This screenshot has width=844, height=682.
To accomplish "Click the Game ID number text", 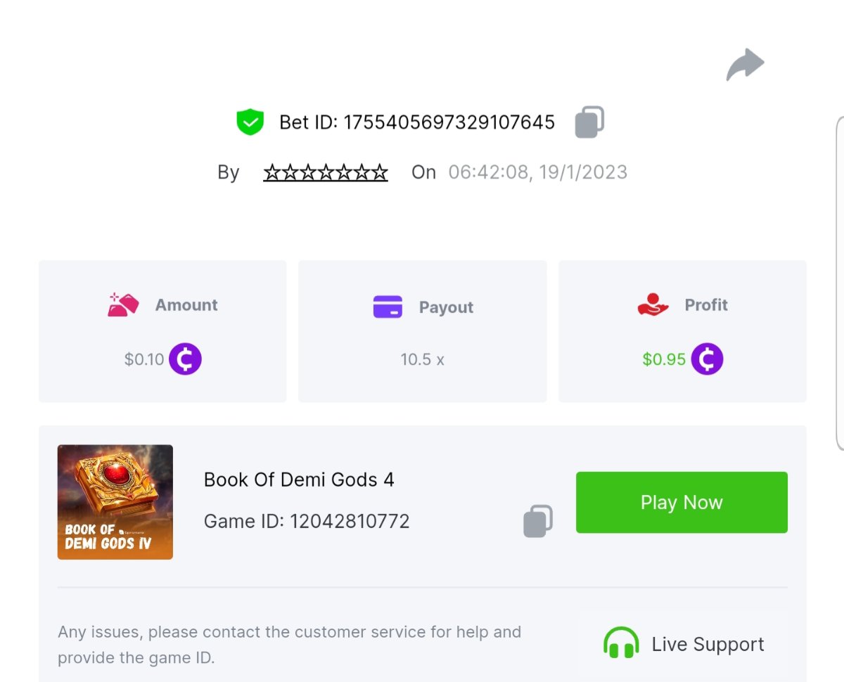I will point(350,521).
